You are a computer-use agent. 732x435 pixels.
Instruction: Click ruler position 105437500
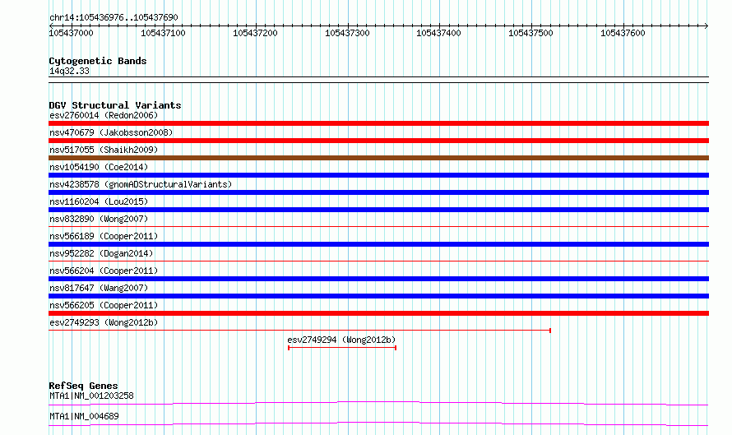[530, 33]
